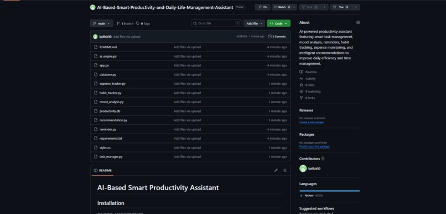Open requirements.txt file

[x=110, y=139]
